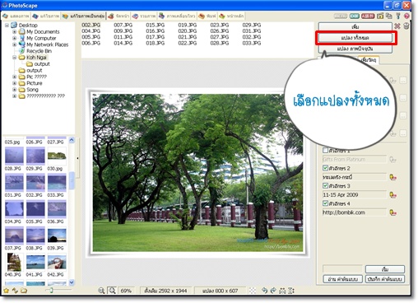Uncheck the ตัวอักษร 3 checkbox

click(x=325, y=186)
